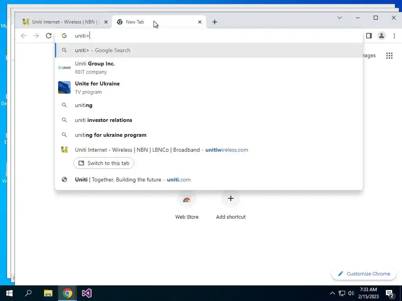Open the Web Store shortcut

click(x=186, y=205)
